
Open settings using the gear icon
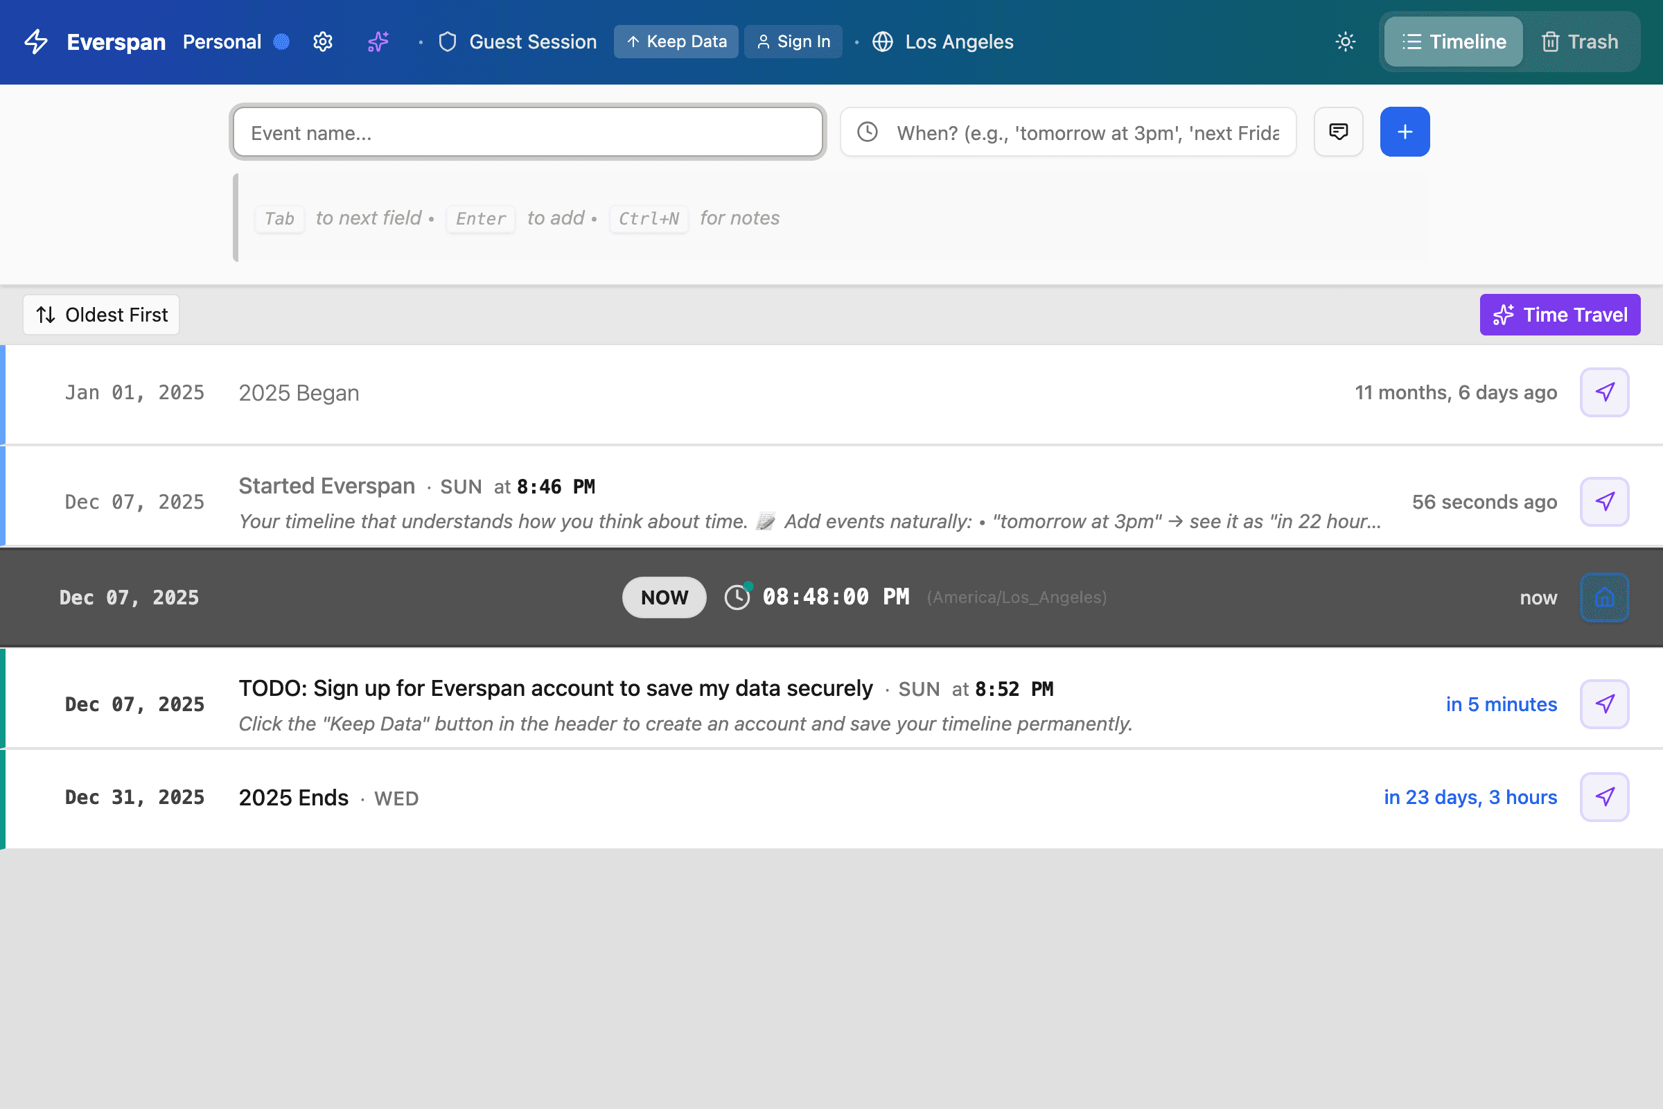click(322, 42)
